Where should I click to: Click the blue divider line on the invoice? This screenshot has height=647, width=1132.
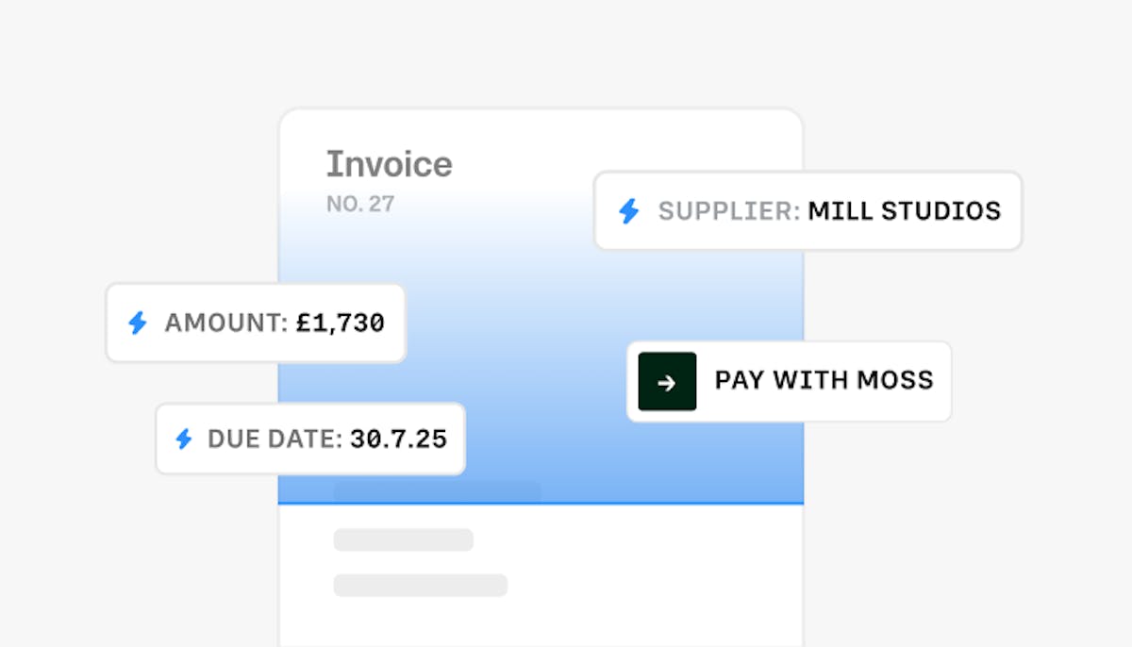pos(660,504)
